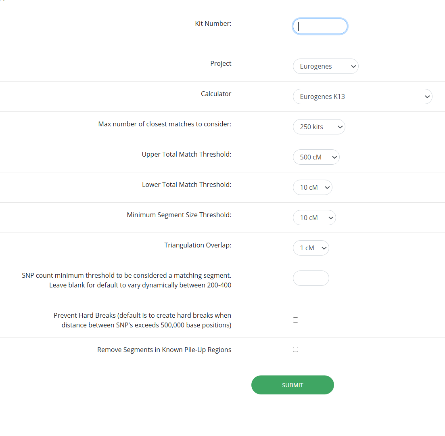Viewport: 445px width, 436px height.
Task: Click the "Project" label text
Action: pos(221,63)
